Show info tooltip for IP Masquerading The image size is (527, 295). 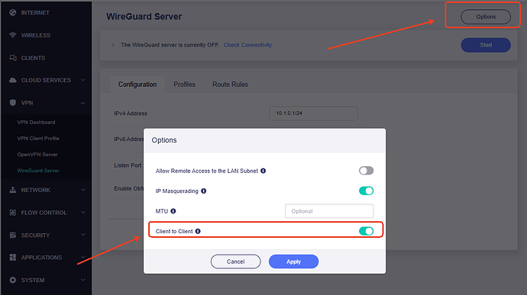(x=204, y=191)
